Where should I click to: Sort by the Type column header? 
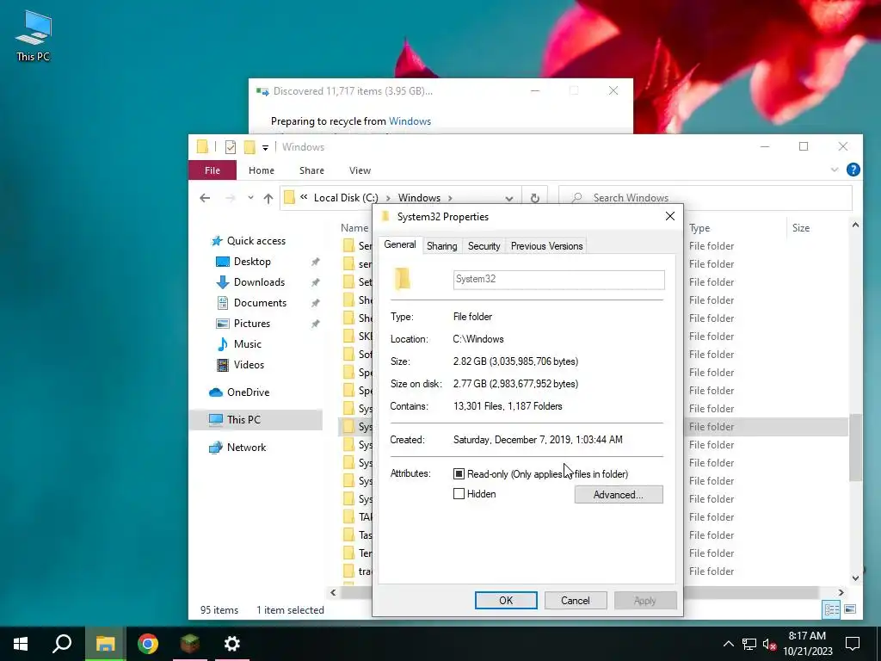tap(699, 227)
